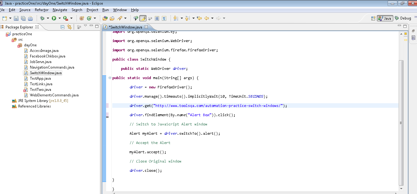Click the Open Type toolbar icon
Screen dimensions: 417x194
(x=105, y=18)
